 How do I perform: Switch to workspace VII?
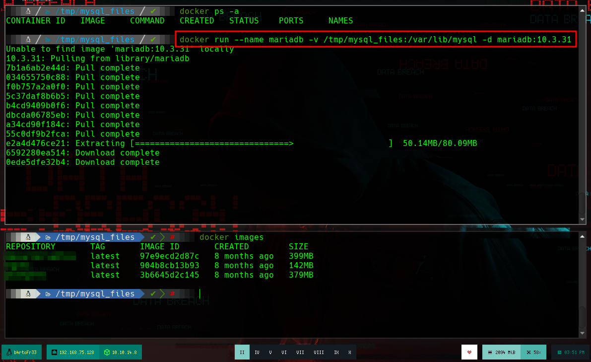coord(300,352)
